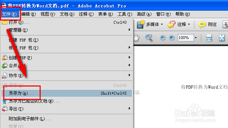Open the 帮助(H) menu
This screenshot has width=228, height=128.
pyautogui.click(x=182, y=14)
